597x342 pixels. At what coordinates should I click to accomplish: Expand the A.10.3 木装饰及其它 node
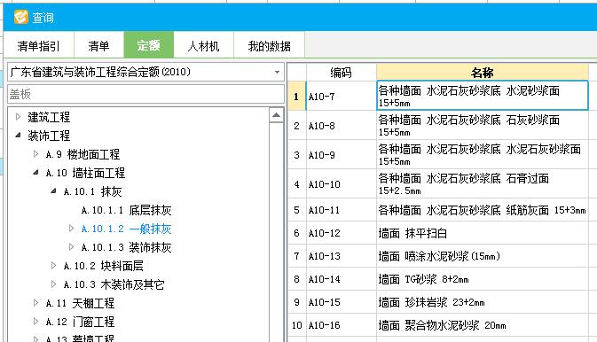tap(54, 284)
